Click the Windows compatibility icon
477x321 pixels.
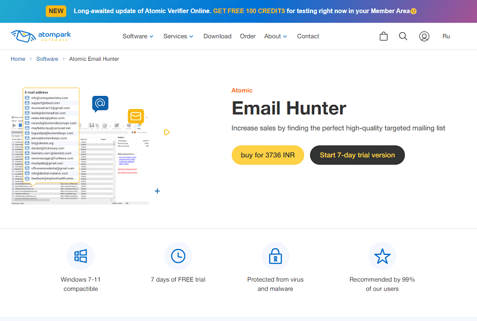(x=80, y=256)
